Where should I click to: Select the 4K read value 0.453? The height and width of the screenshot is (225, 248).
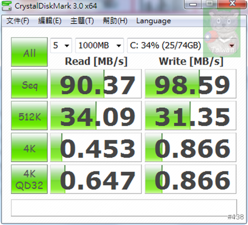coord(96,147)
